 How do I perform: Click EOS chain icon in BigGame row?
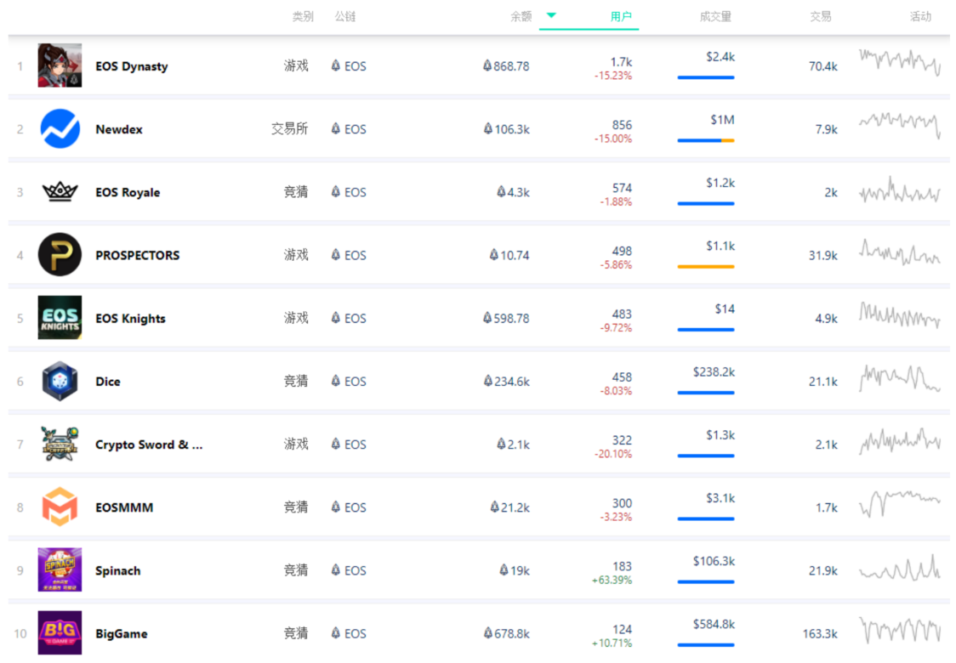(336, 633)
